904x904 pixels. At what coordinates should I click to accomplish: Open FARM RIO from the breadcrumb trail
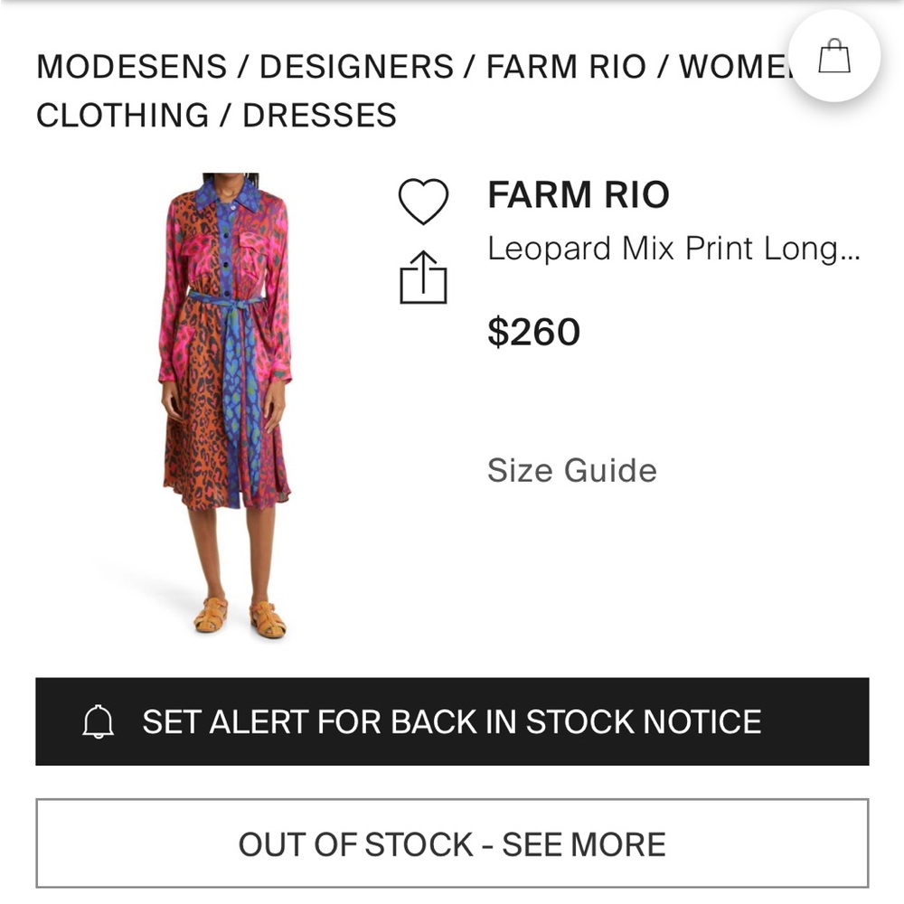pyautogui.click(x=569, y=67)
